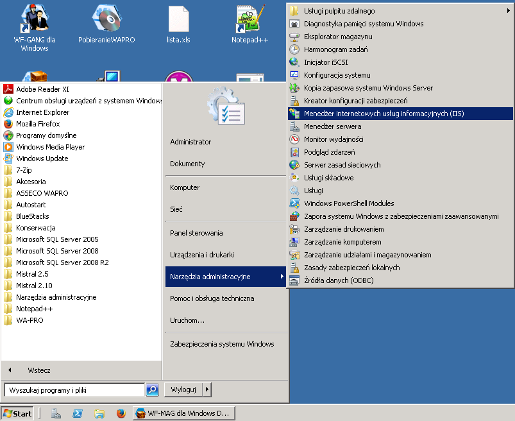The width and height of the screenshot is (515, 421).
Task: Open Server Manager from taskbar quick launch
Action: pos(56,413)
